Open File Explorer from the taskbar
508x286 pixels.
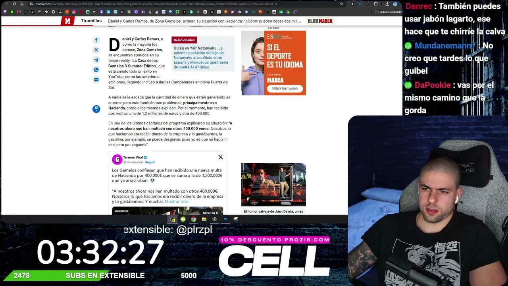pyautogui.click(x=204, y=219)
